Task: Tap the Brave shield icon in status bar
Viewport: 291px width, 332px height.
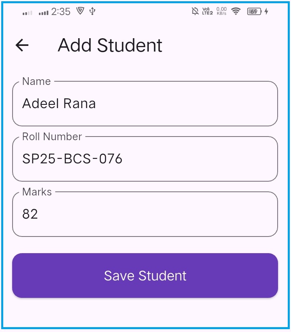Action: 80,11
